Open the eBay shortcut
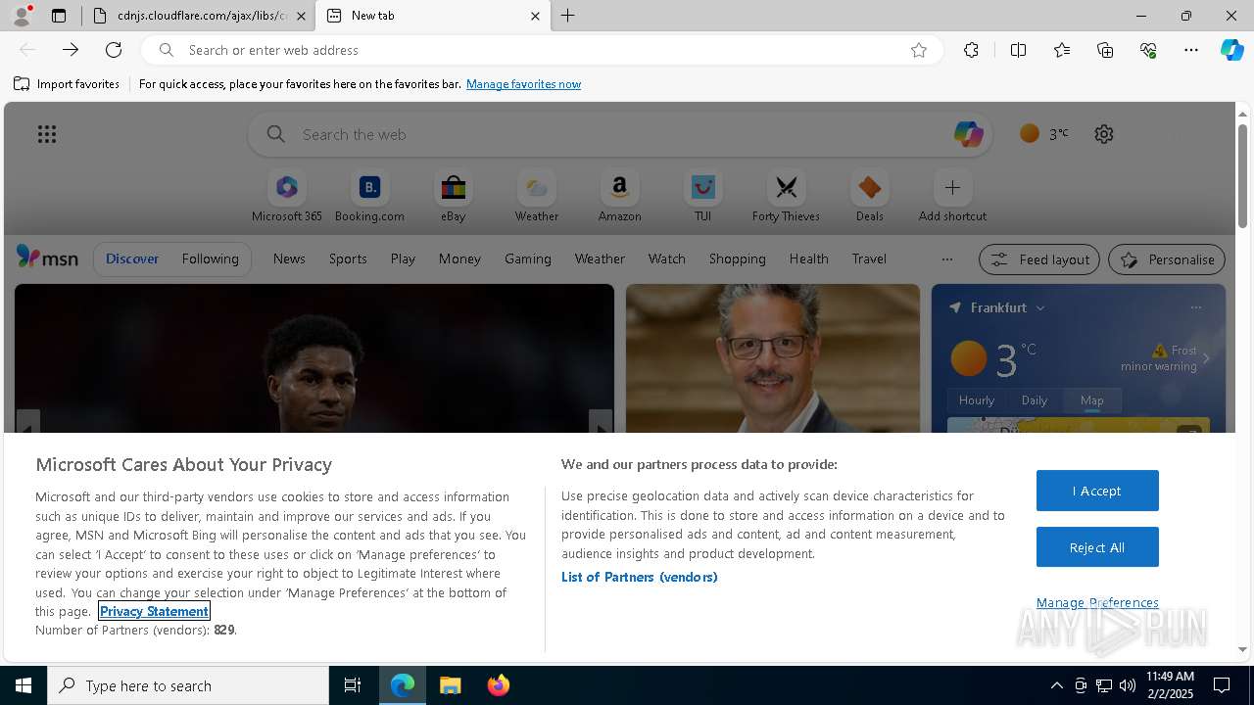This screenshot has height=705, width=1254. pyautogui.click(x=453, y=196)
